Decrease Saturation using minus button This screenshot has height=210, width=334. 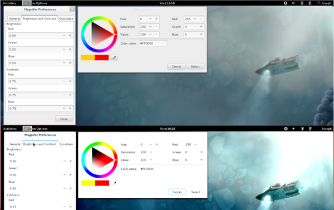(150, 27)
